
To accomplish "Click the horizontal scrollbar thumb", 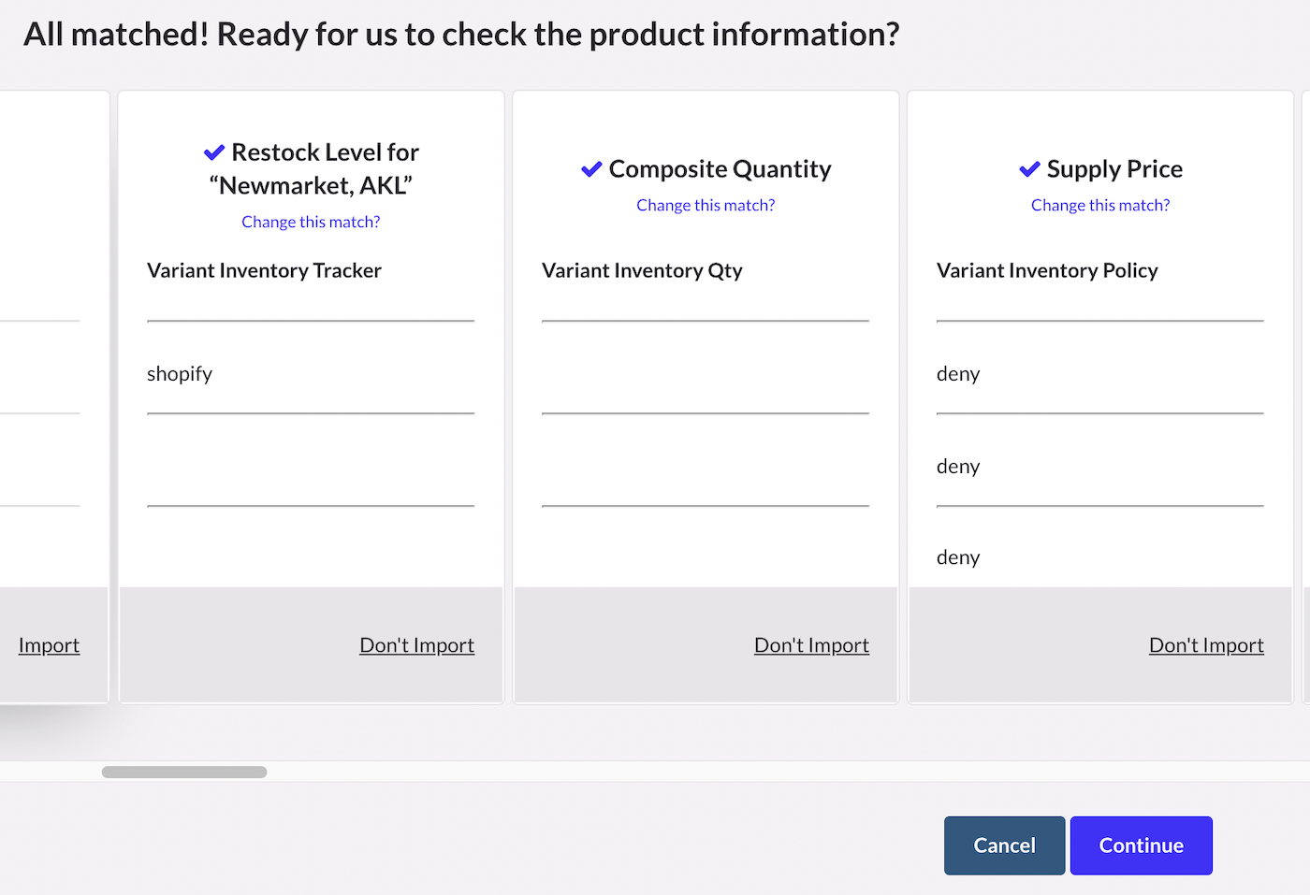I will coord(184,772).
